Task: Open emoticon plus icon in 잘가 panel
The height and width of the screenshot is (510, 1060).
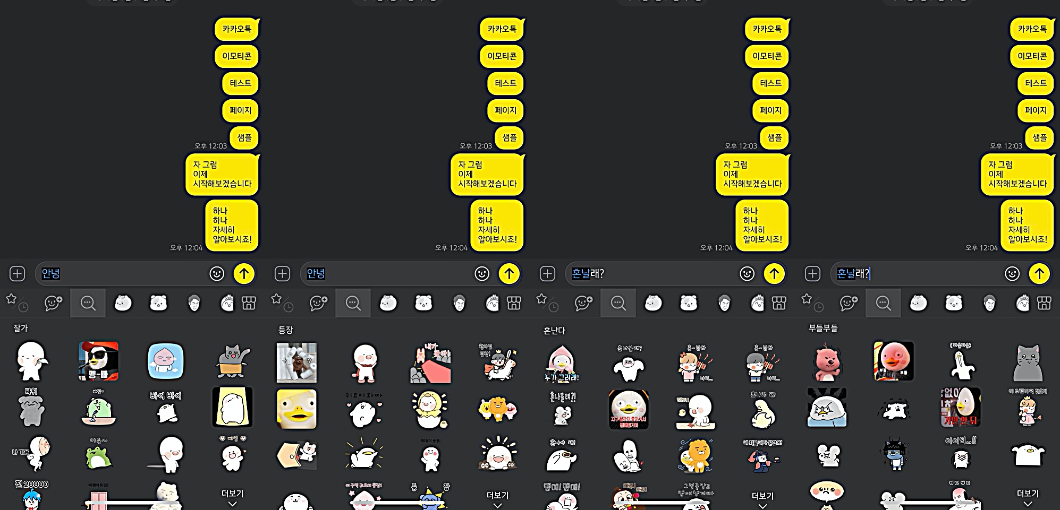Action: [x=53, y=303]
